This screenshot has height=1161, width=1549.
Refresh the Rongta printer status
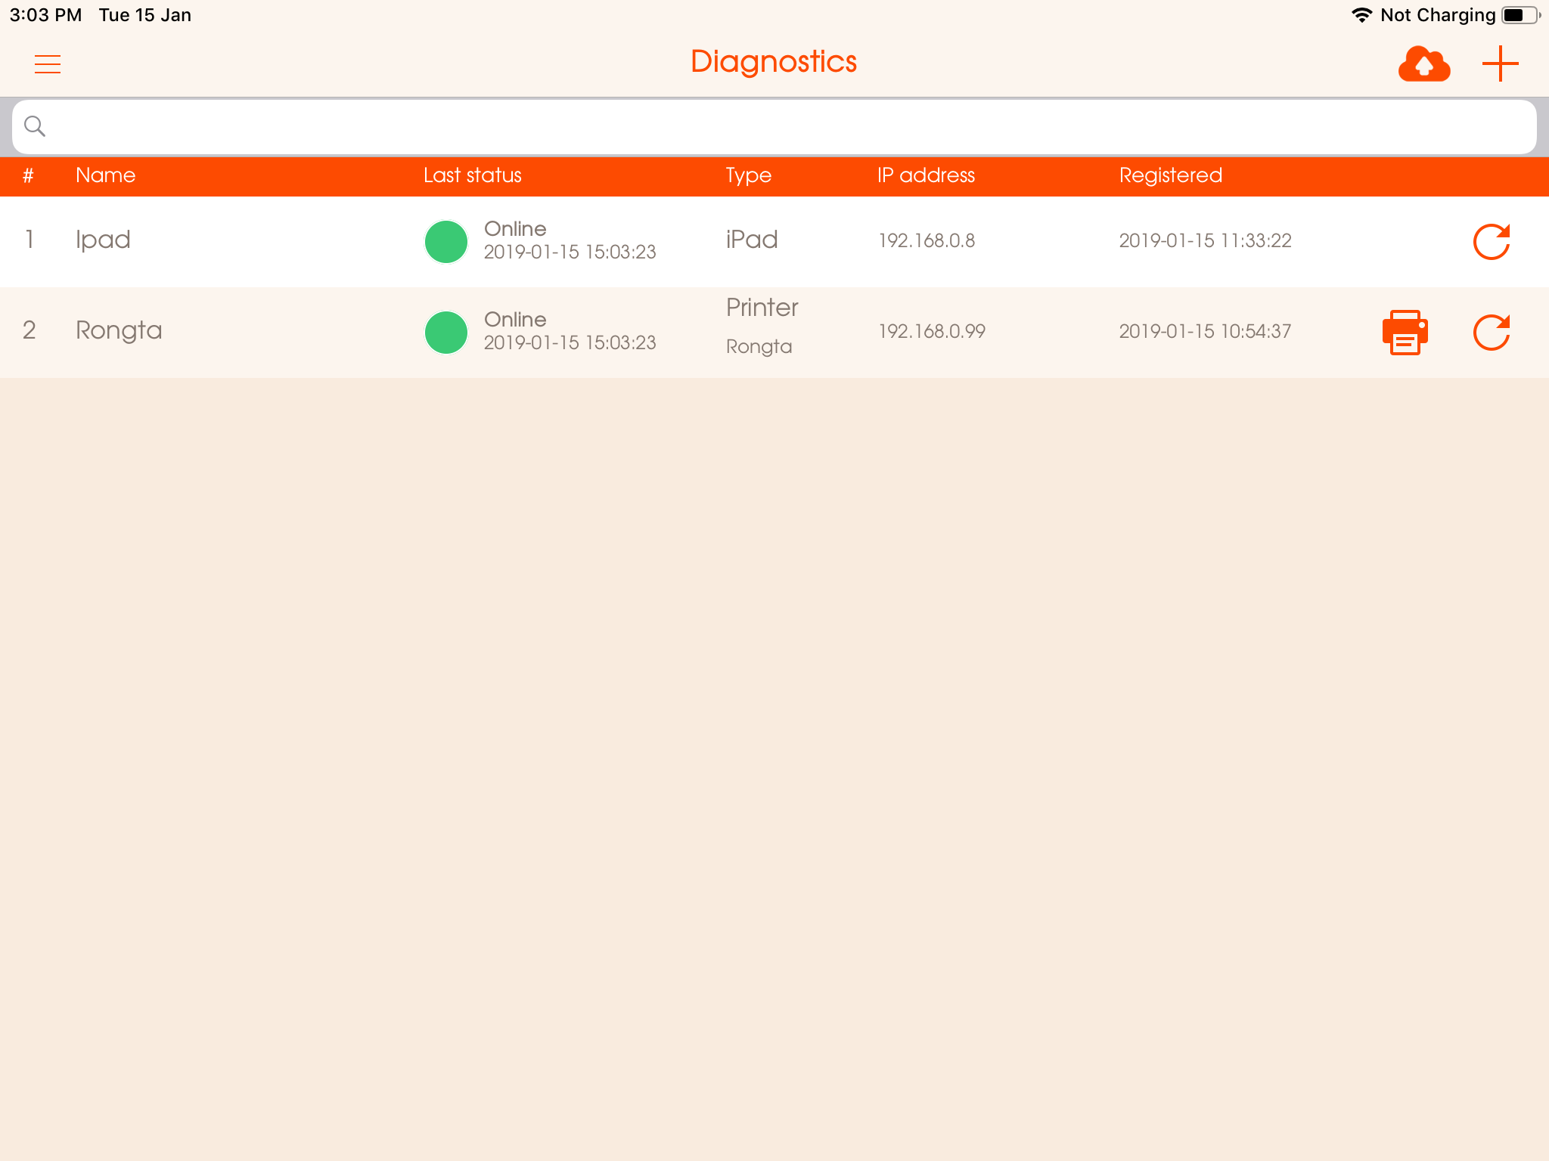[1492, 333]
